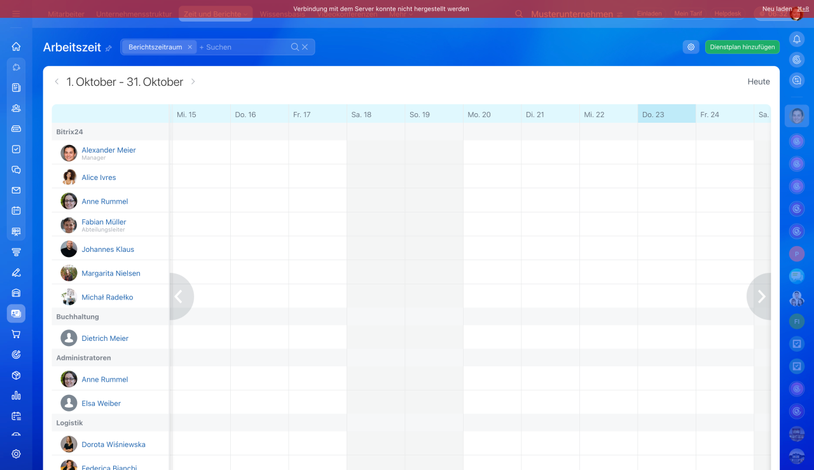Viewport: 814px width, 470px height.
Task: Open Fabian Müller's profile link
Action: tap(104, 222)
